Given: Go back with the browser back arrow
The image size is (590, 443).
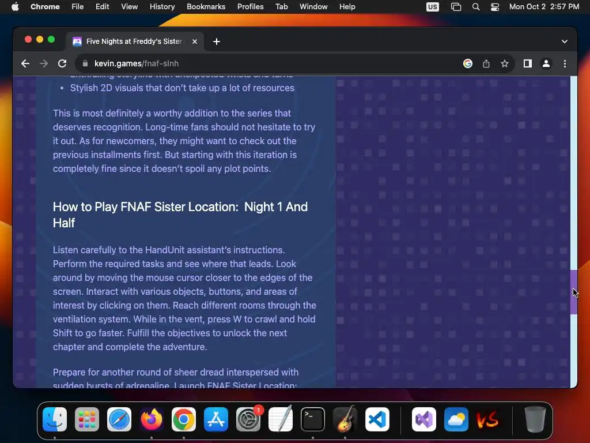Looking at the screenshot, I should [25, 63].
